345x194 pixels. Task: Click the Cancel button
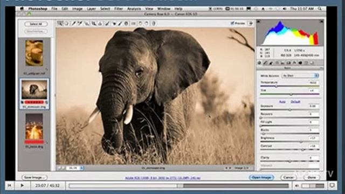[x=288, y=177]
